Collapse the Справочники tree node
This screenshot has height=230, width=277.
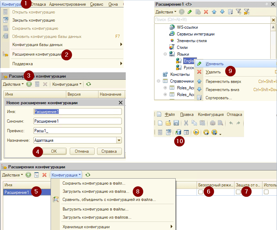(x=158, y=81)
